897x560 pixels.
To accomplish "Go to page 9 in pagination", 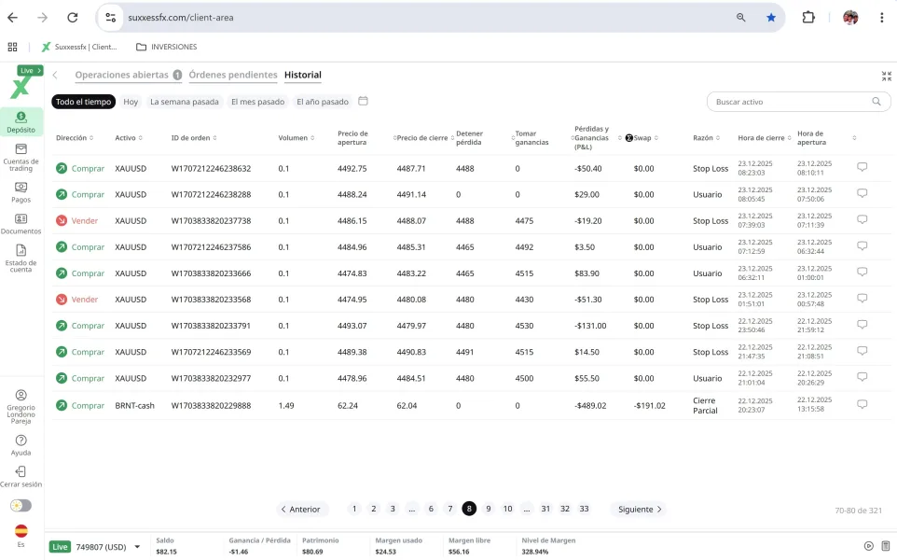I will pos(488,510).
